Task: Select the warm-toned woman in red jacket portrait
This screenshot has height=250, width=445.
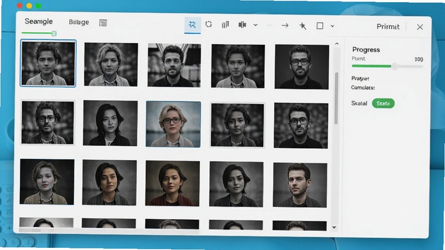Action: click(172, 183)
